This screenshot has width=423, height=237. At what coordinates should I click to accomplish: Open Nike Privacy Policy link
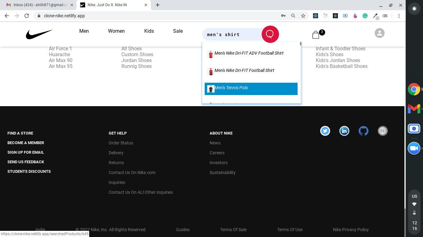click(x=351, y=230)
